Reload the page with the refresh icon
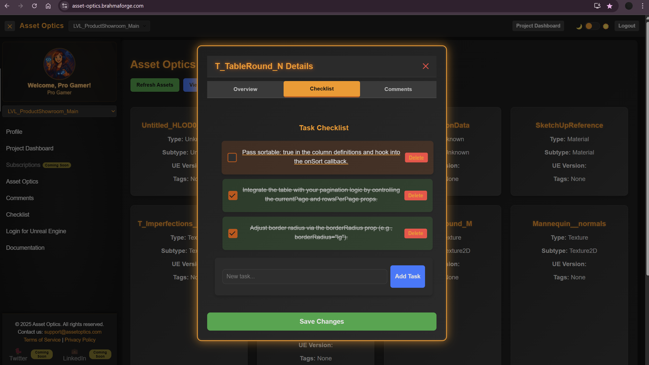Screen dimensions: 649x365 34,6
